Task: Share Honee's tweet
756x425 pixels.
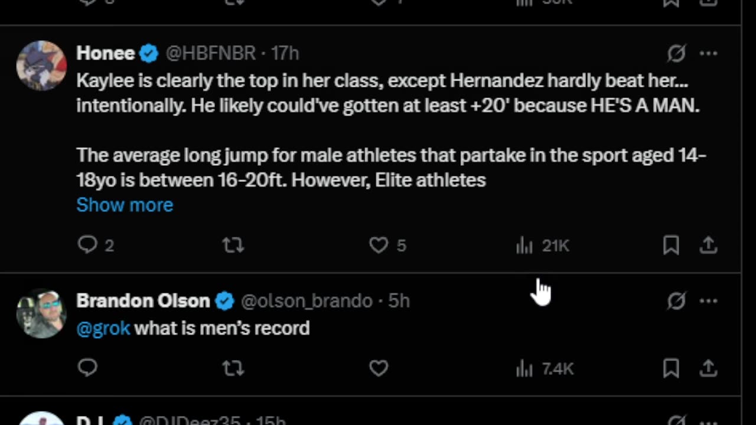Action: (x=708, y=245)
